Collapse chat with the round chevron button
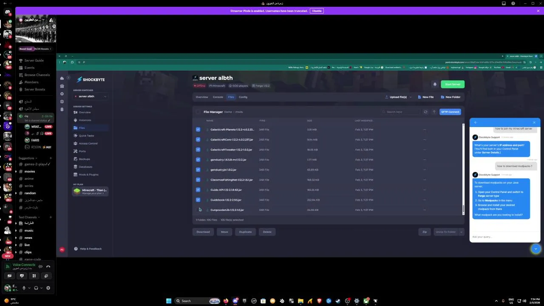The height and width of the screenshot is (306, 544). pos(535,249)
